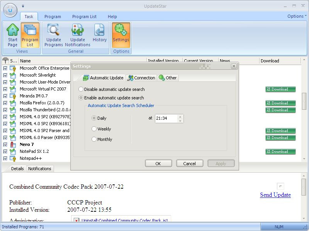Click the status icon for NotePad SX 1.2

pos(13,151)
